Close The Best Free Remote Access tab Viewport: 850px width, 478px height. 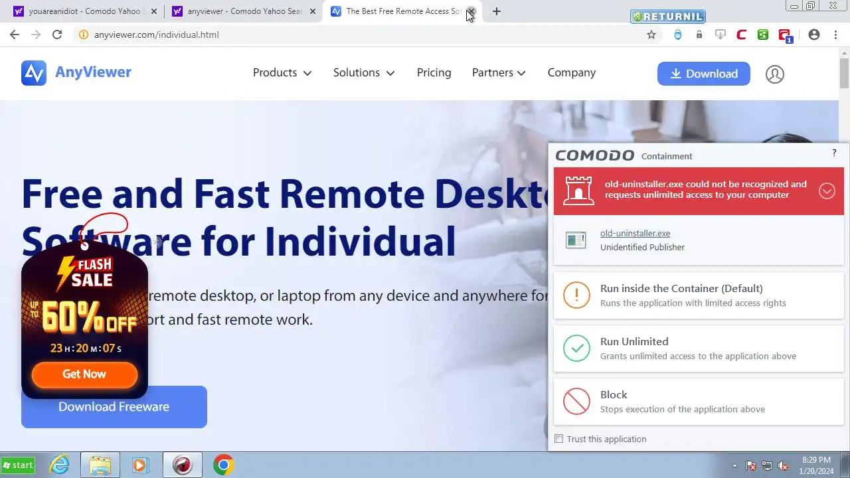(x=471, y=11)
